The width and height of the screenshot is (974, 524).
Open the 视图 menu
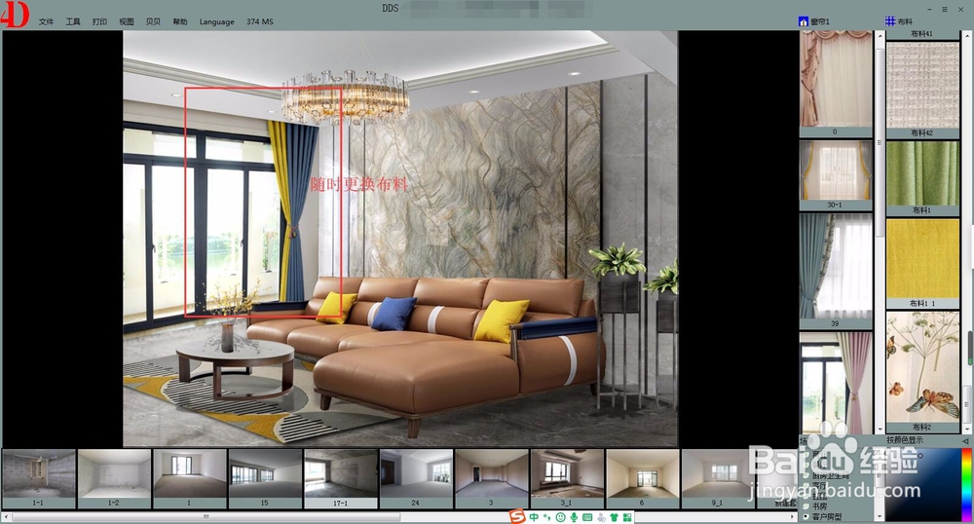tap(126, 21)
